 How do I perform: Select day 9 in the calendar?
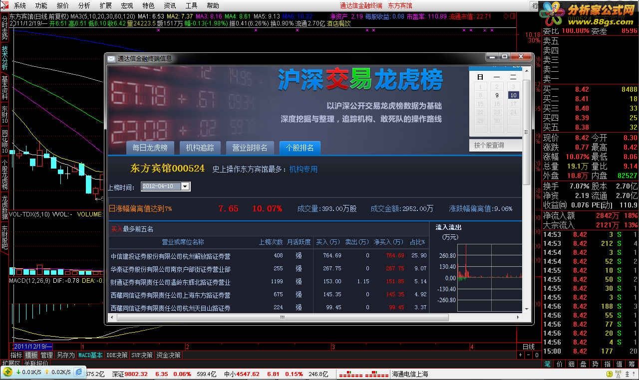(497, 95)
